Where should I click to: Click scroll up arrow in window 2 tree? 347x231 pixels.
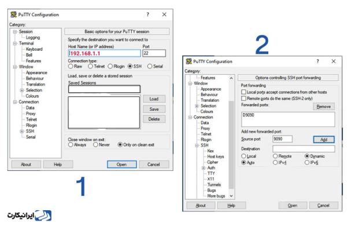coord(231,79)
